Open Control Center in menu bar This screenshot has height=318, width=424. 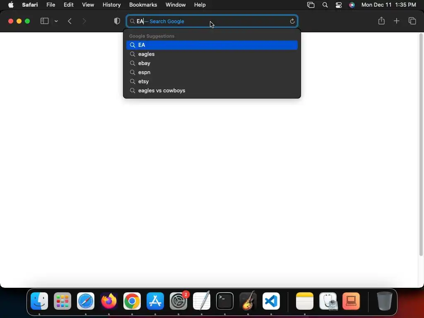pyautogui.click(x=339, y=5)
